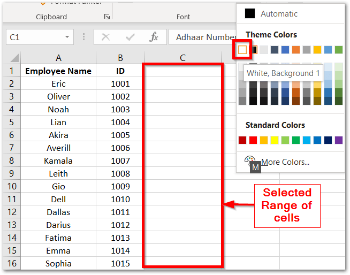Select the cell containing Dell
The image size is (350, 275).
58,199
